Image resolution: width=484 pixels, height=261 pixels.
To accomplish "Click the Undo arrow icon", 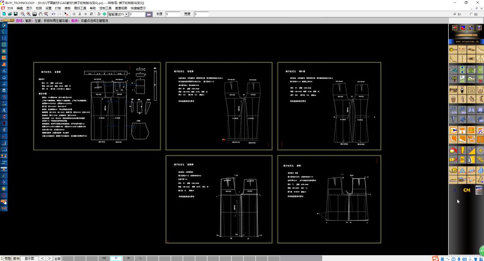I will pyautogui.click(x=53, y=14).
